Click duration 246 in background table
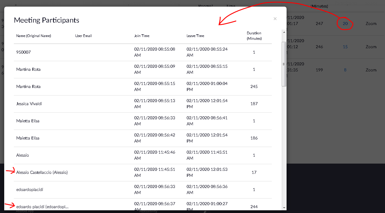 pos(319,47)
